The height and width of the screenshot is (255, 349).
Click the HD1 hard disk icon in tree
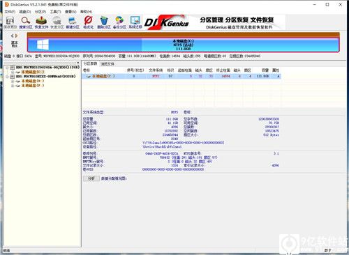pos(13,77)
